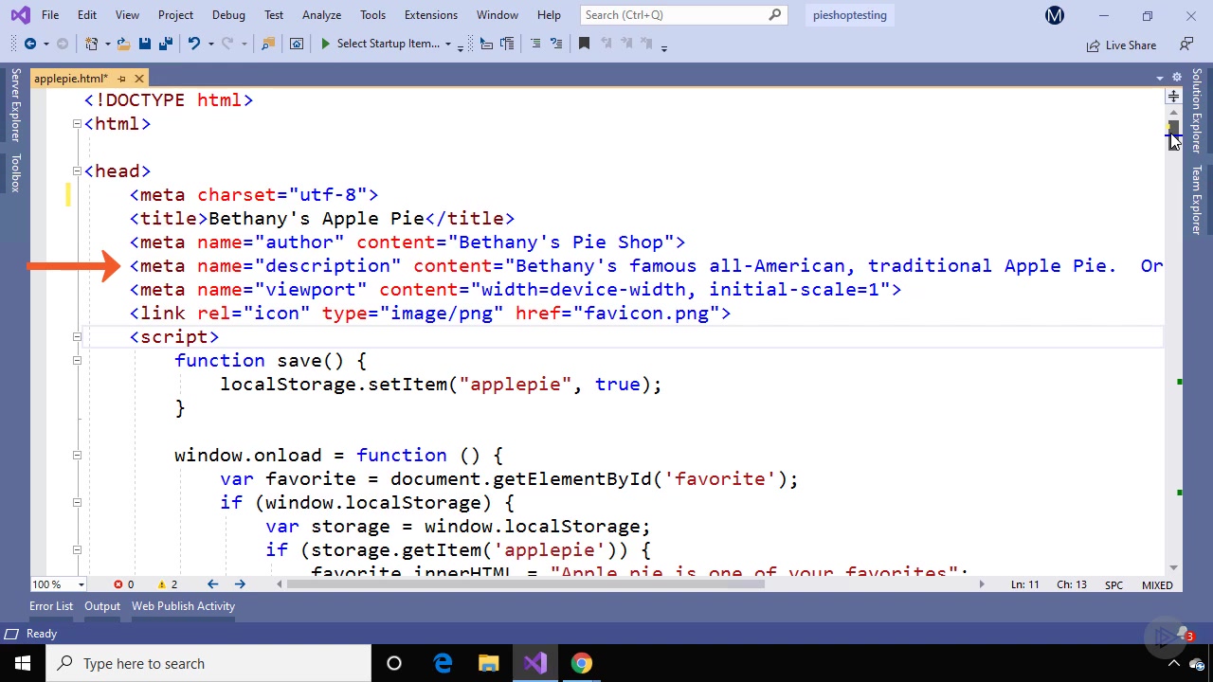Image resolution: width=1213 pixels, height=682 pixels.
Task: Toggle pin on applepie.html tab
Action: (121, 79)
